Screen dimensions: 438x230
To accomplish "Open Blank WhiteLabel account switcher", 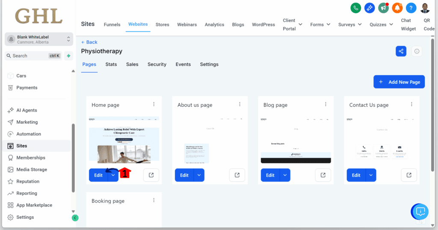I will [39, 39].
